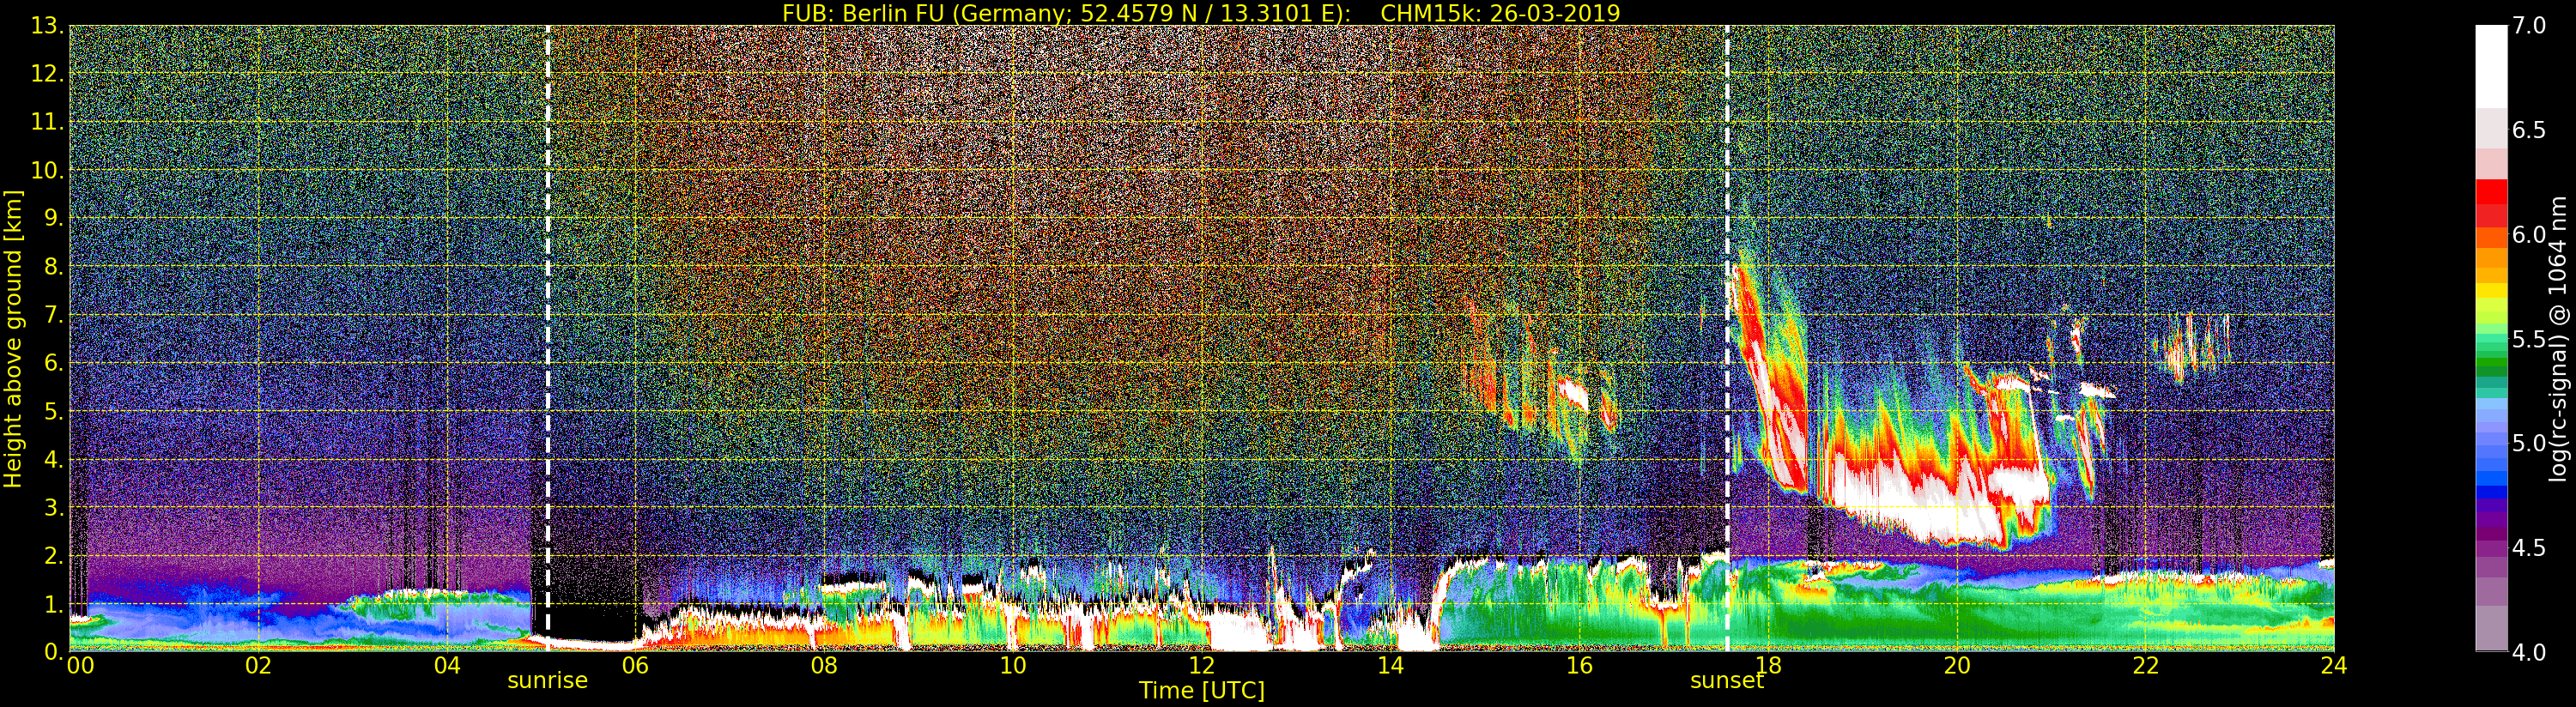Click the white top segment of the colorbar
The width and height of the screenshot is (2576, 707).
click(2491, 66)
